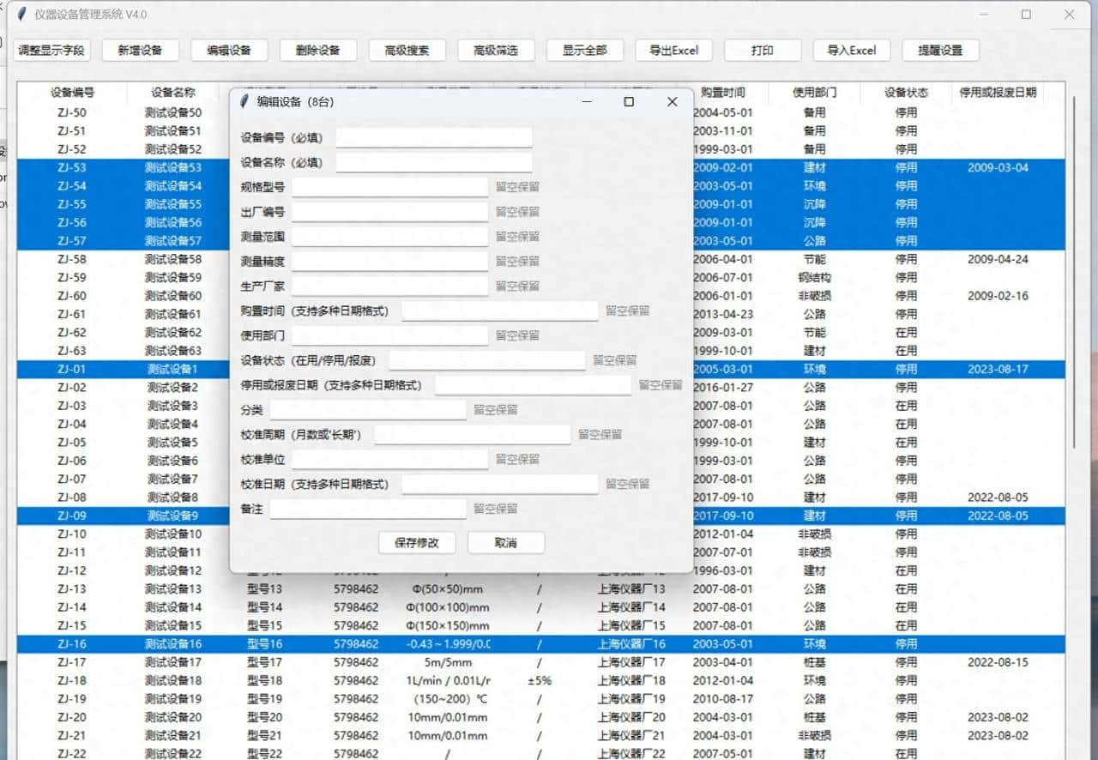Click the 打印 print button
This screenshot has width=1098, height=760.
pyautogui.click(x=763, y=51)
